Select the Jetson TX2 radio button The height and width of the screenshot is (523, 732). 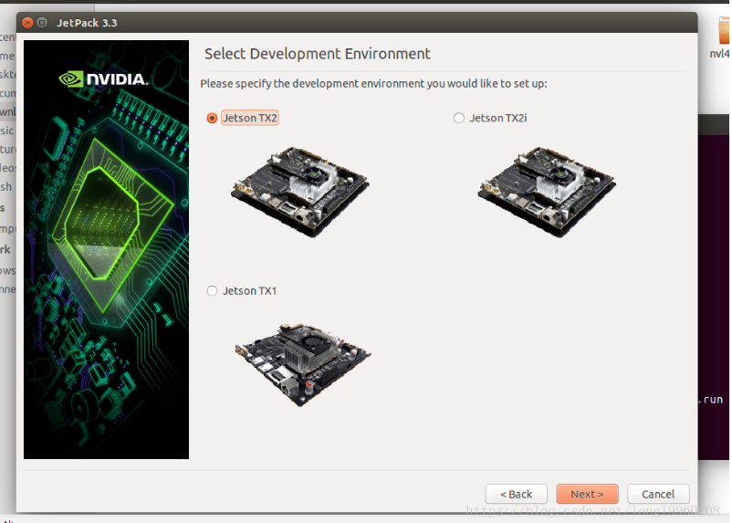pyautogui.click(x=212, y=118)
